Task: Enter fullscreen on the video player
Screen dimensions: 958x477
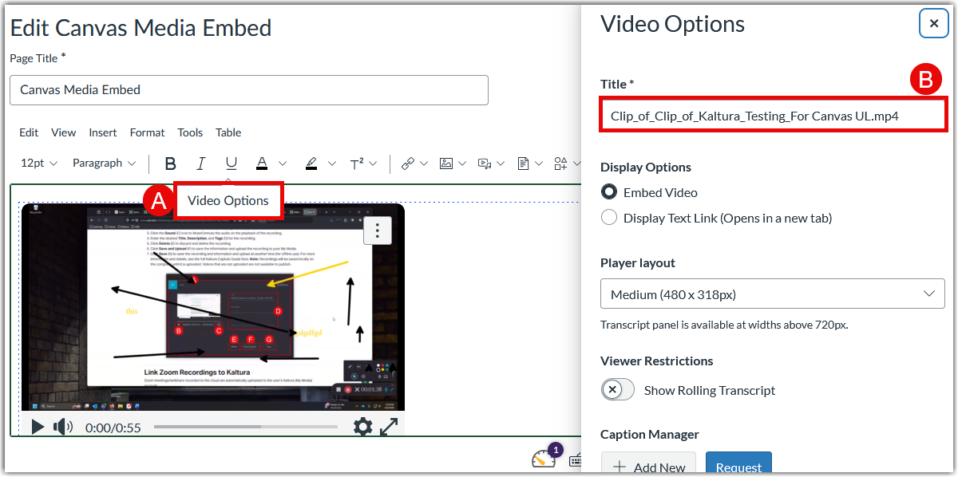Action: point(389,427)
